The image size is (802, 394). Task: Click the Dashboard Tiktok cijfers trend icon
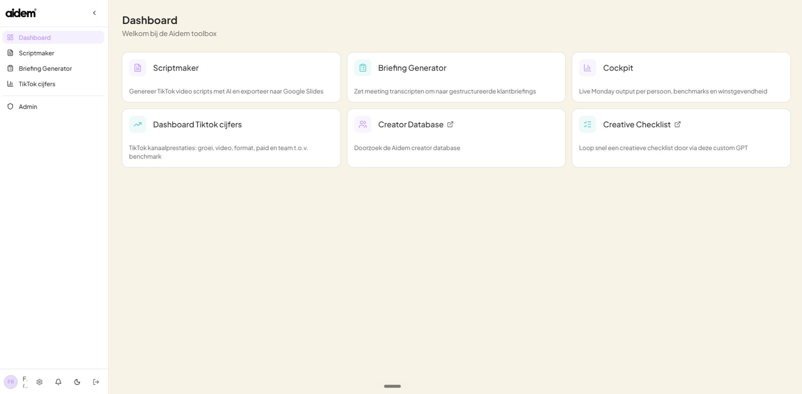(137, 124)
